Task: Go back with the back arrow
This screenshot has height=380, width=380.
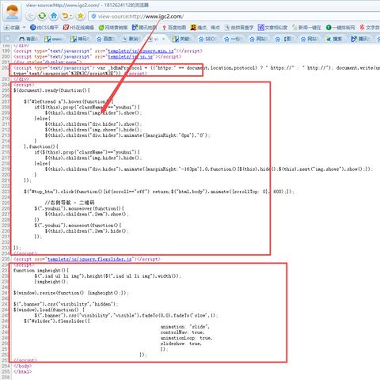Action: point(30,16)
